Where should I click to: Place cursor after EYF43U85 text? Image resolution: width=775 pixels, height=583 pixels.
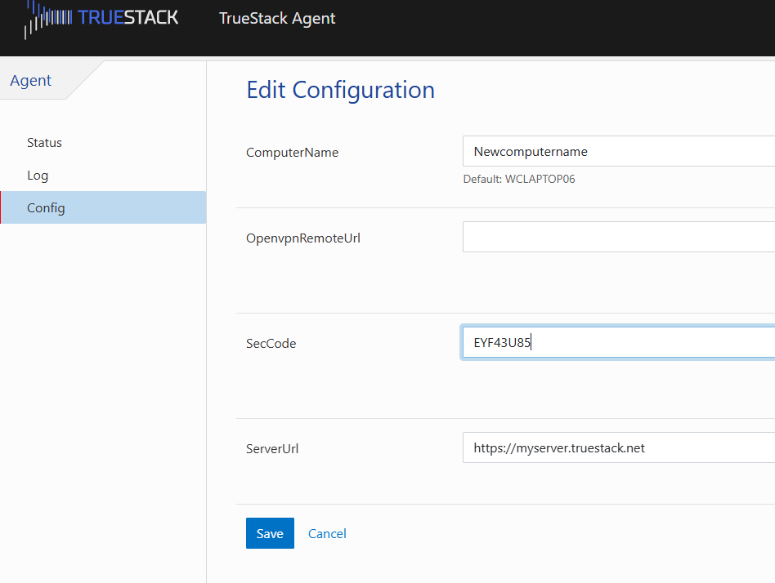532,342
